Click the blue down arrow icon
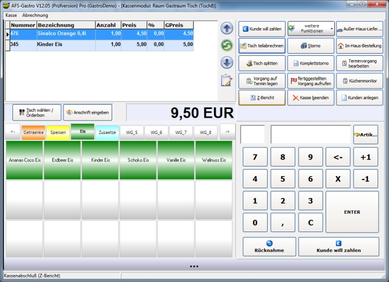 (226, 63)
